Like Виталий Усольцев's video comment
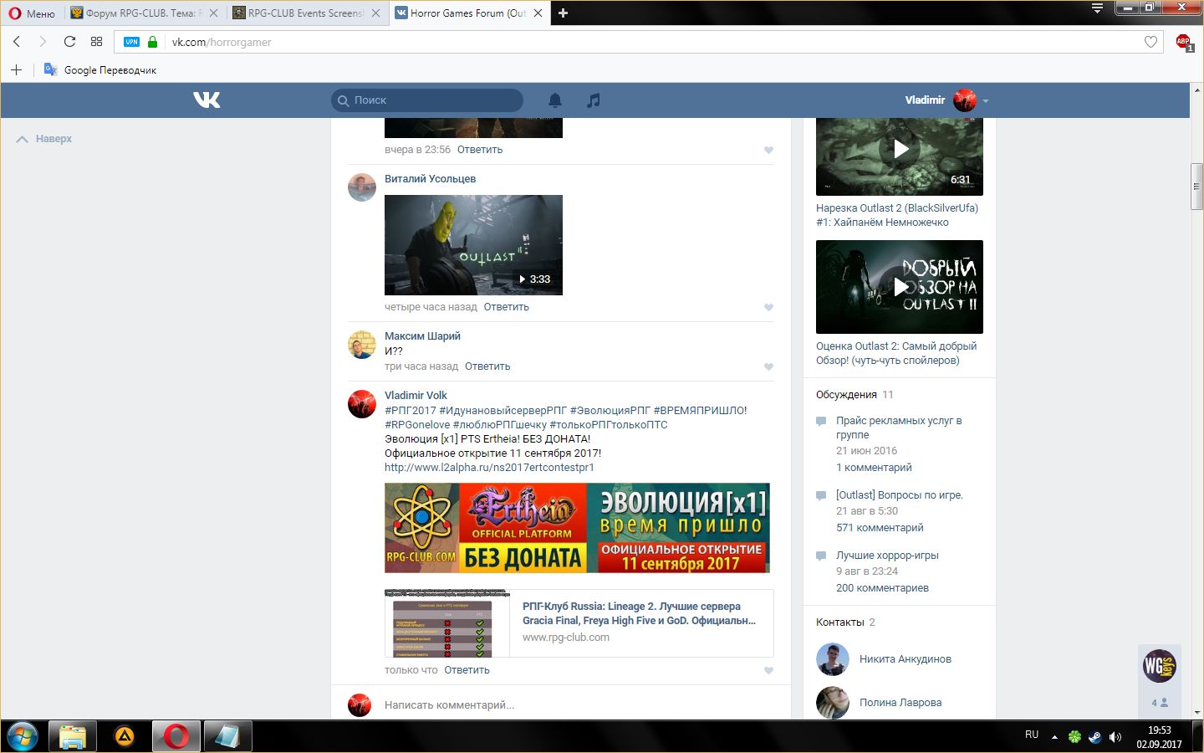This screenshot has height=753, width=1204. (768, 307)
